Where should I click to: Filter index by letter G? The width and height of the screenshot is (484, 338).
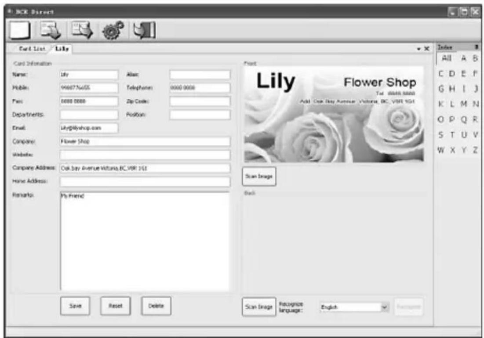click(x=441, y=89)
